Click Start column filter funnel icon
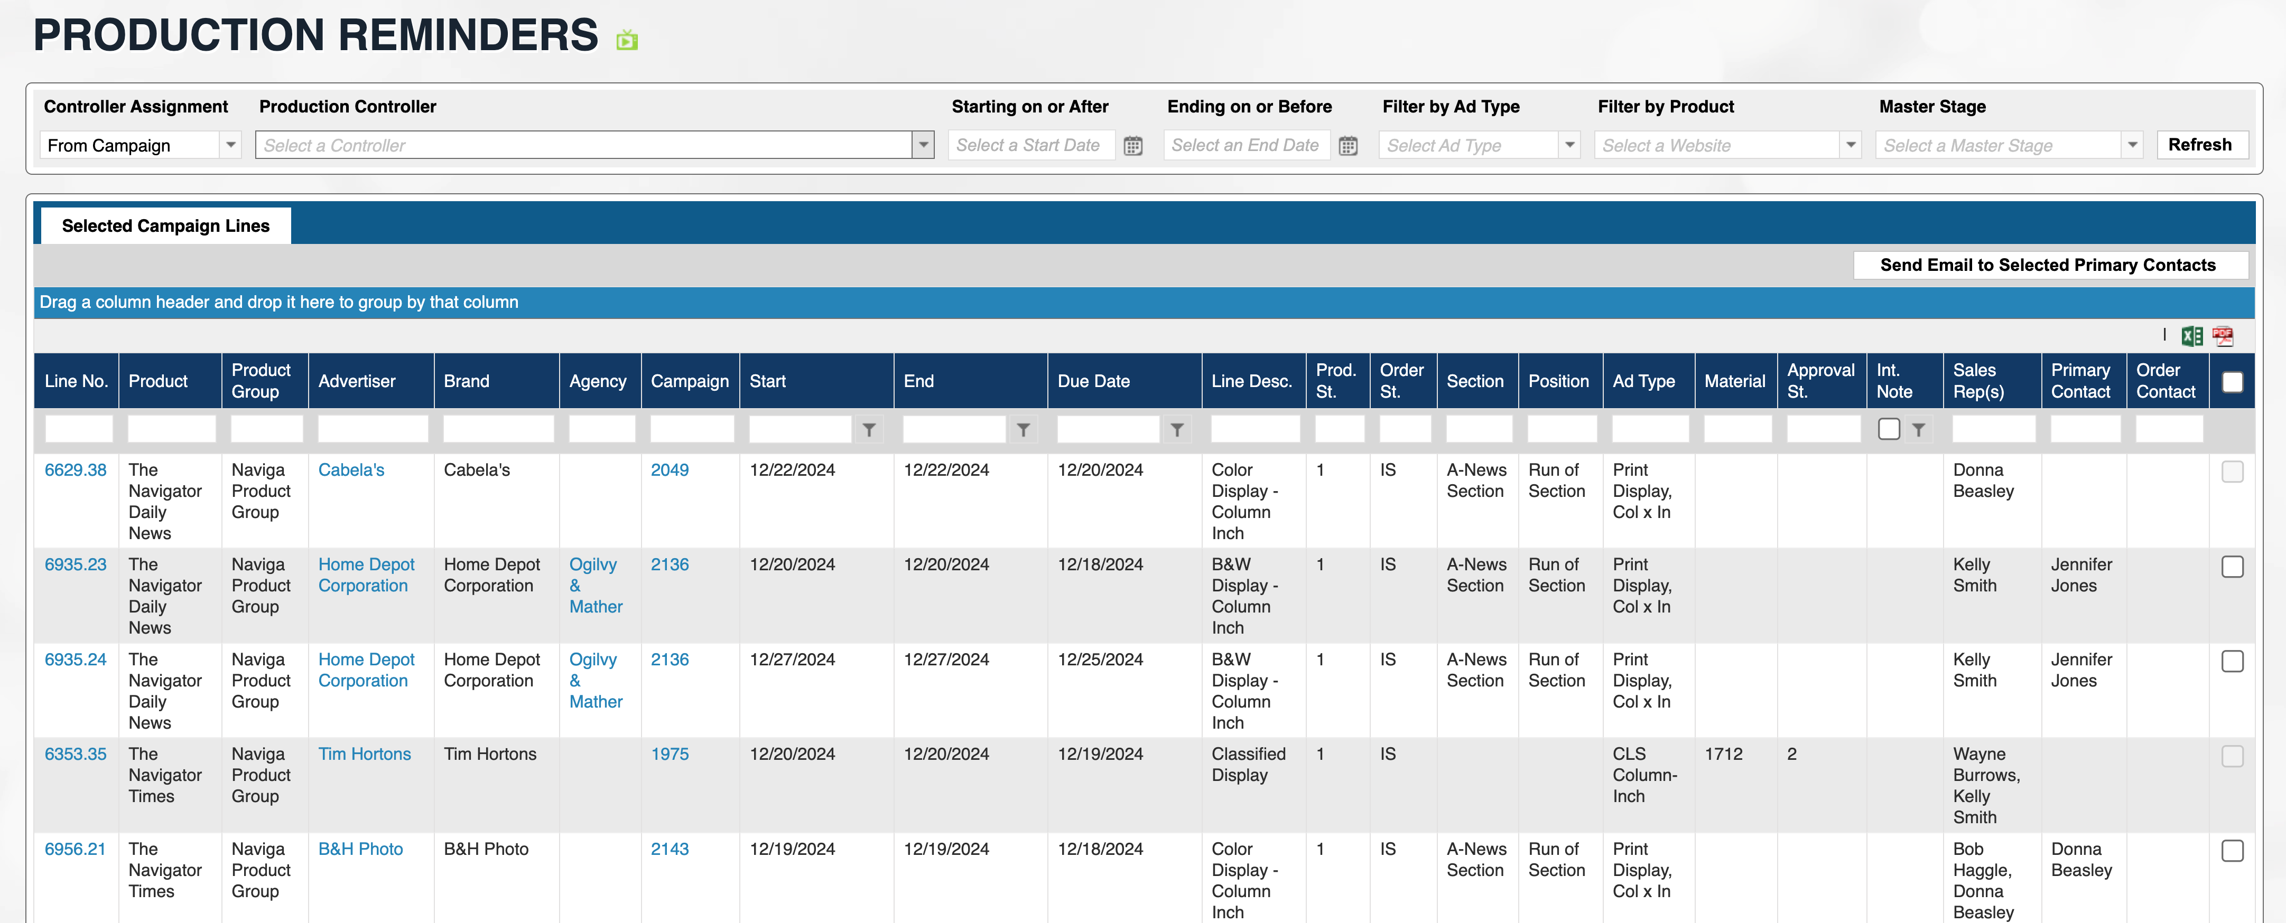This screenshot has height=923, width=2286. tap(869, 430)
